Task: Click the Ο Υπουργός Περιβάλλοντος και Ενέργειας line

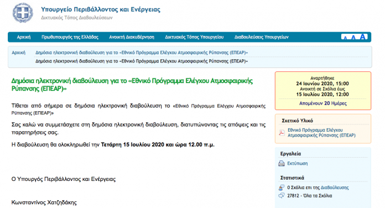Action: (64, 179)
